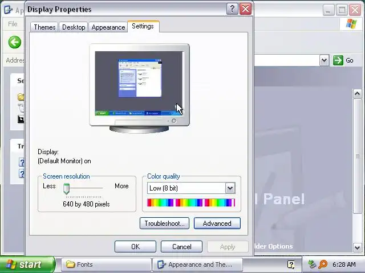
Task: Click the green Back arrow button
Action: (x=15, y=42)
